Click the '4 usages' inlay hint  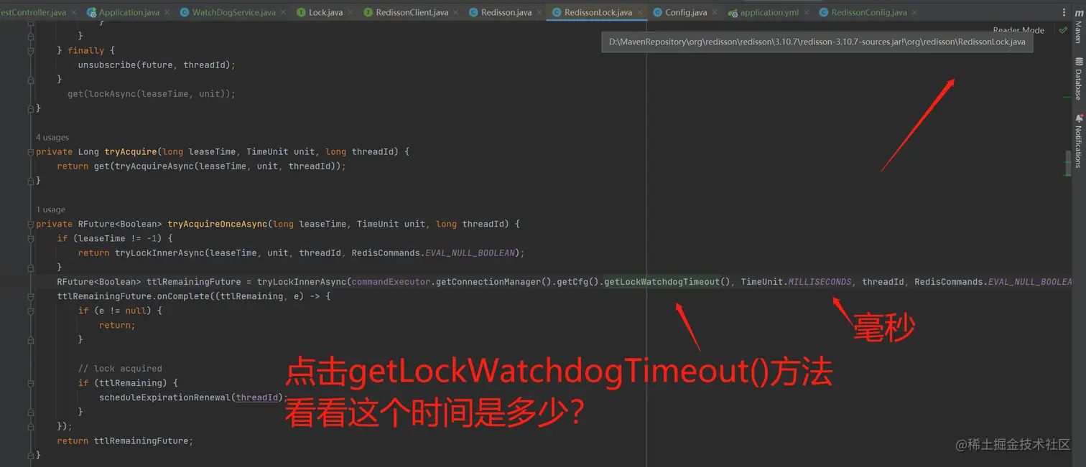(52, 137)
